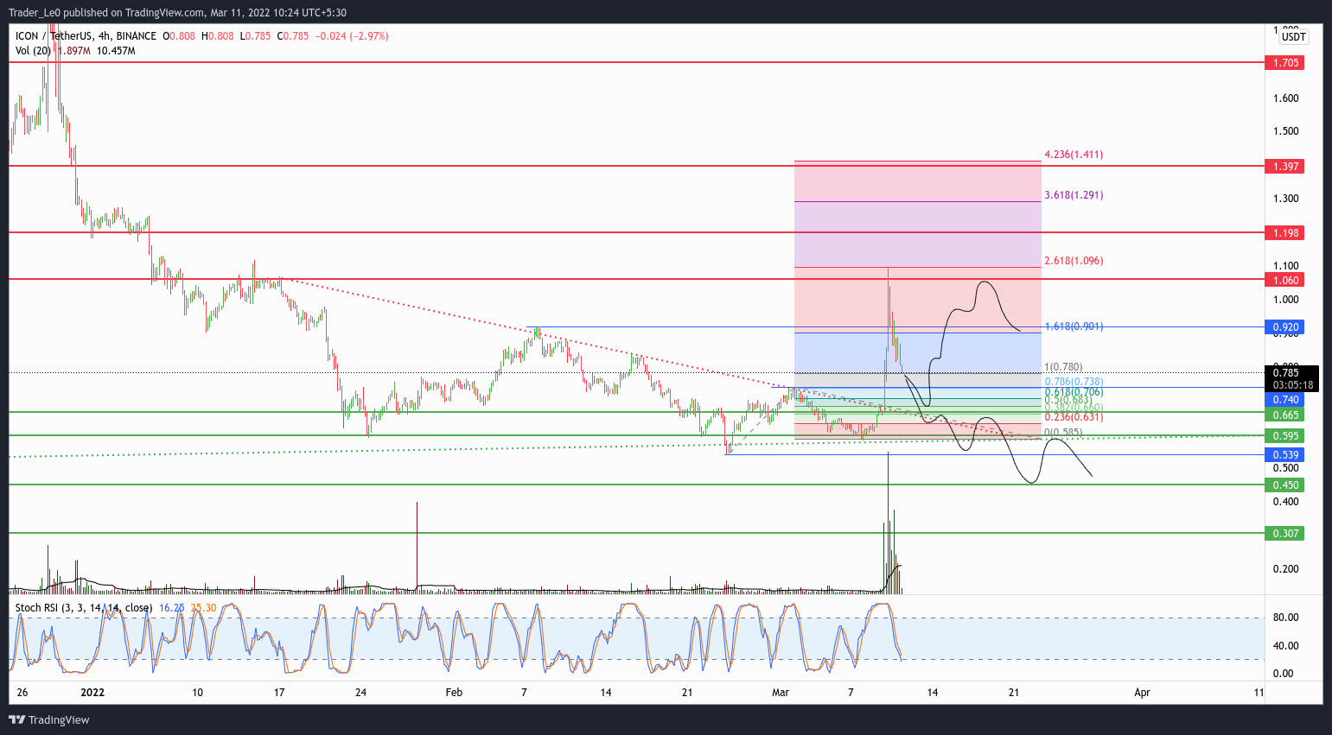Viewport: 1332px width, 735px height.
Task: Click the 0.665 green price level tag
Action: pos(1284,415)
